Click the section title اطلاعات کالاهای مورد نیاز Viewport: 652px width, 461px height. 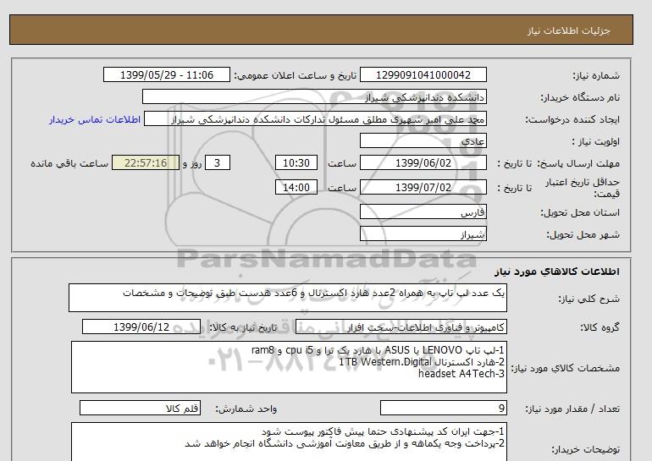click(x=557, y=272)
